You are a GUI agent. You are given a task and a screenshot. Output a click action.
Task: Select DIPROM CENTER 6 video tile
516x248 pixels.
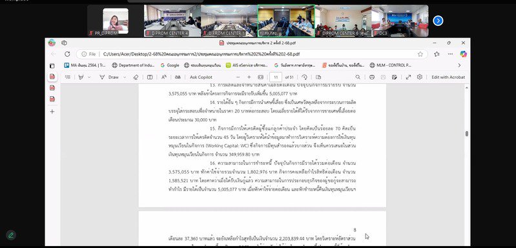pyautogui.click(x=343, y=21)
